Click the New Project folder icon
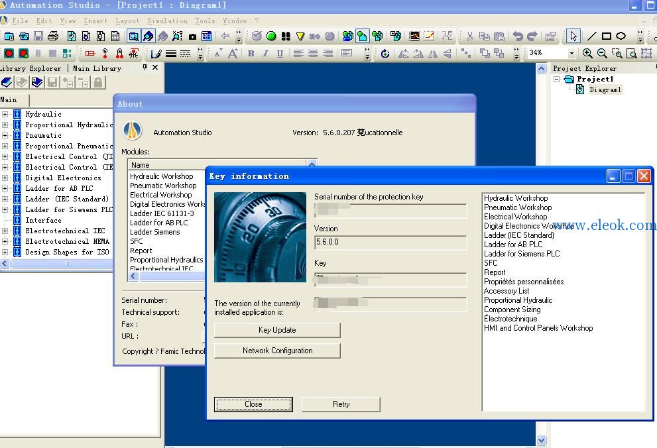Viewport: 657px width, 448px height. point(9,36)
